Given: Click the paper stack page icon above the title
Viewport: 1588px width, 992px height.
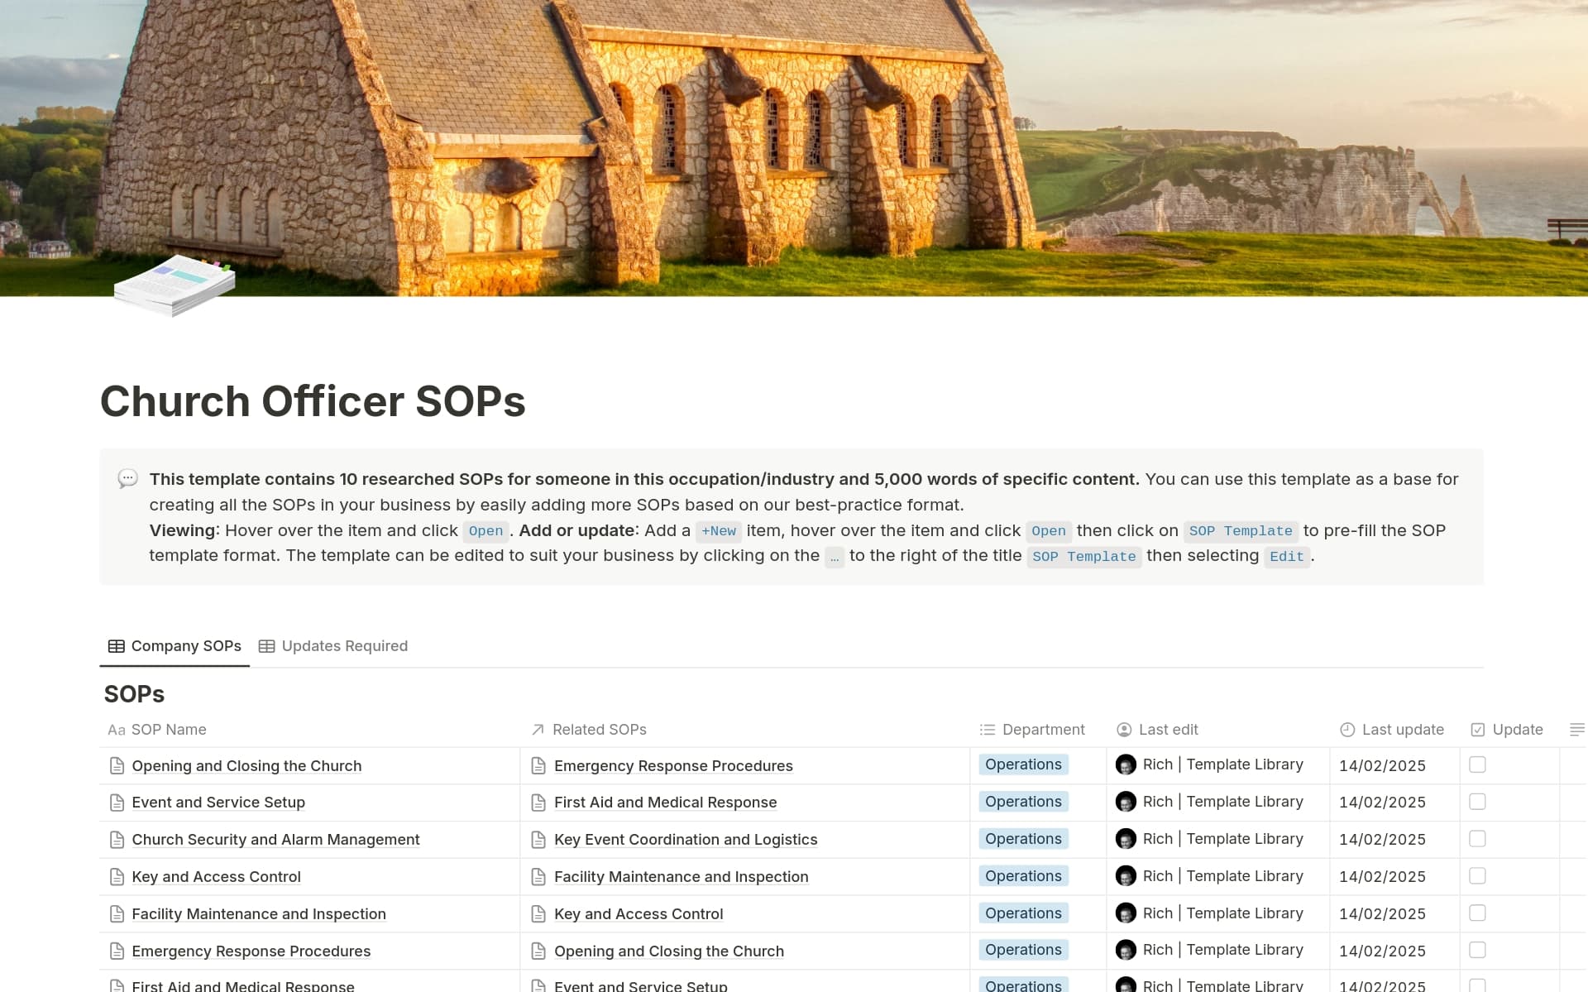Looking at the screenshot, I should pos(174,286).
